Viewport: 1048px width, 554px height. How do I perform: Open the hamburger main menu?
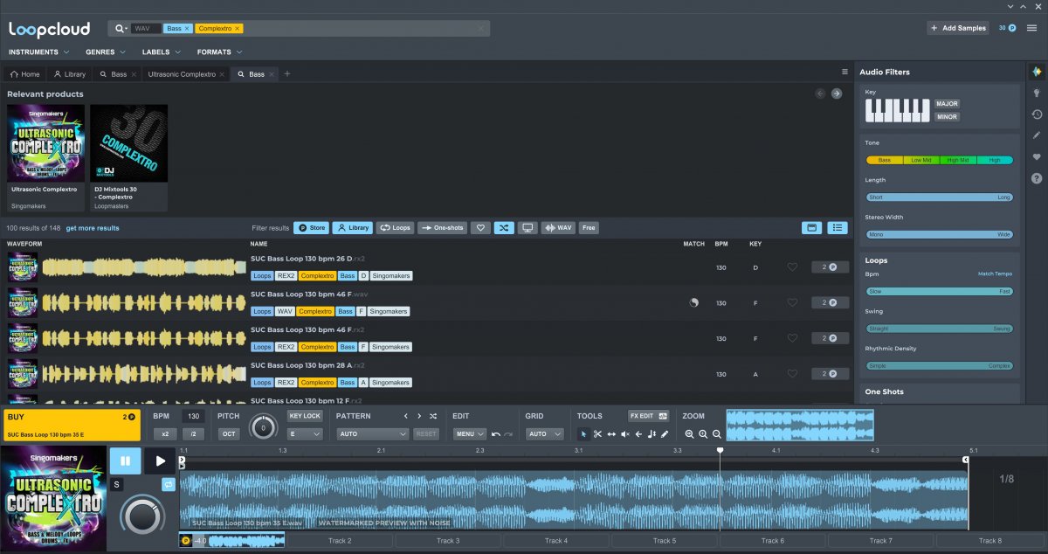1032,28
